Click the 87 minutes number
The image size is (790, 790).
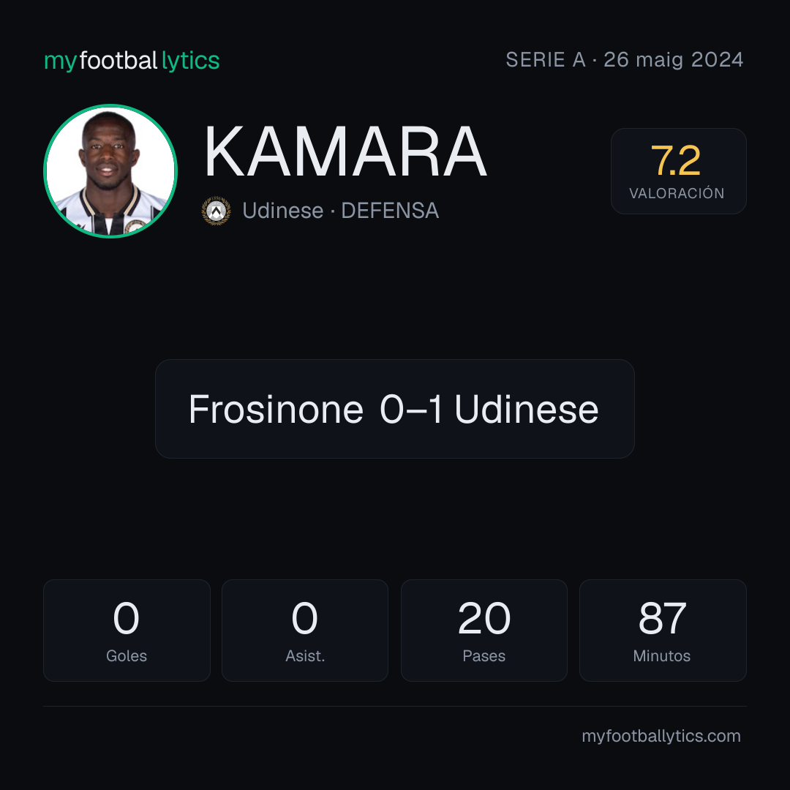662,618
